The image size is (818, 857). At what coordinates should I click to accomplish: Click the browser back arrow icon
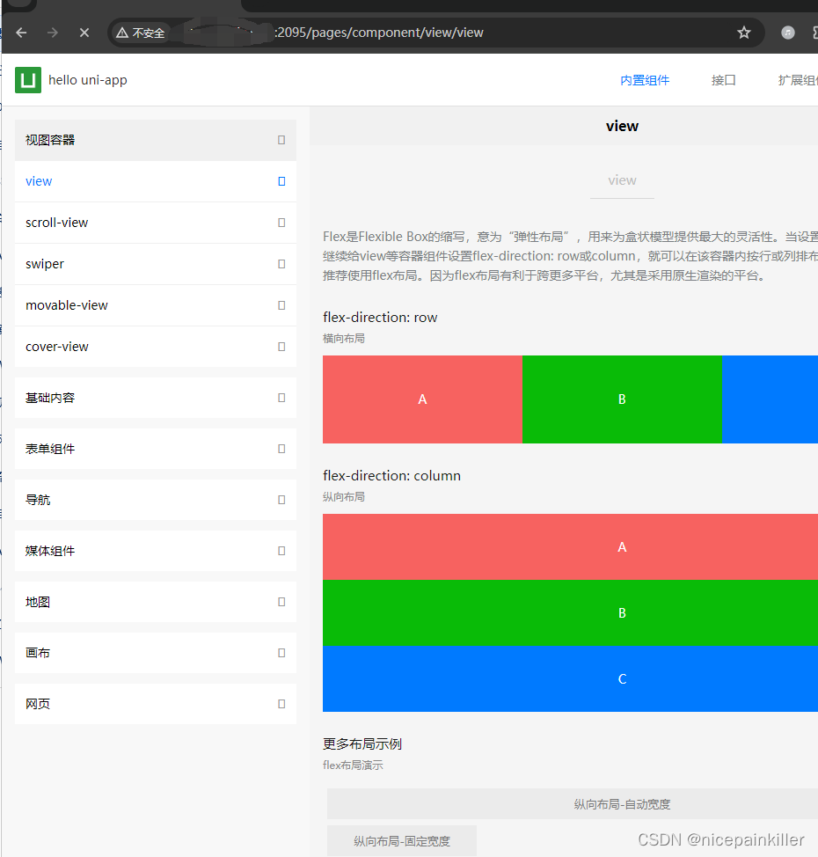pos(20,33)
